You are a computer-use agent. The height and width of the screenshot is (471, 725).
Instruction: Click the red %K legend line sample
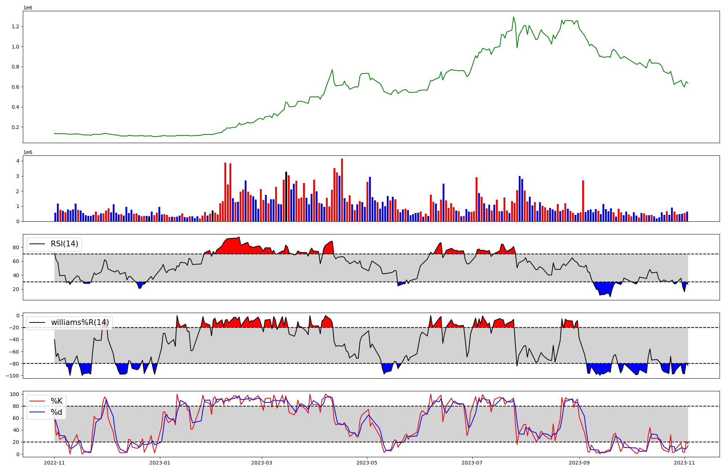pos(37,401)
